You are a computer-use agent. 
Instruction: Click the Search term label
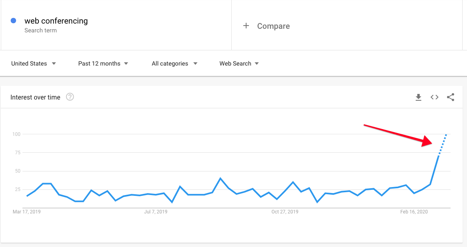click(40, 30)
